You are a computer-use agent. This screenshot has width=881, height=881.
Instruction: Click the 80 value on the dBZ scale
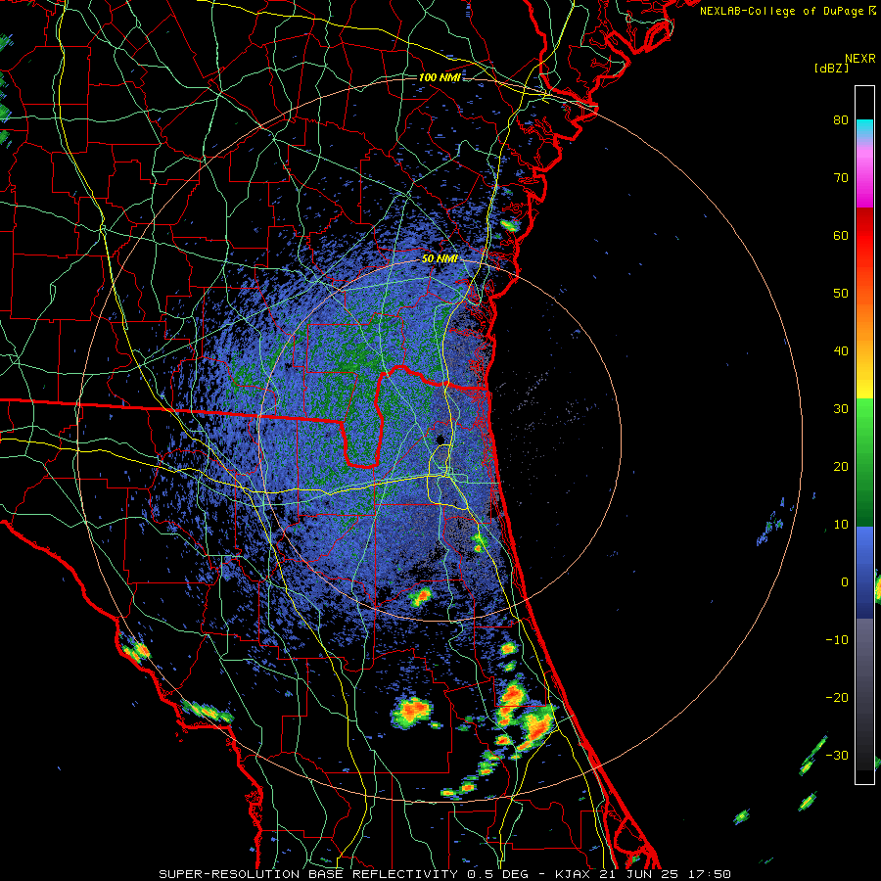(x=841, y=119)
